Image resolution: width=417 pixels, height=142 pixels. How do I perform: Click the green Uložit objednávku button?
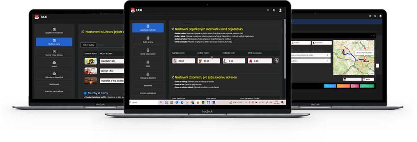367,86
